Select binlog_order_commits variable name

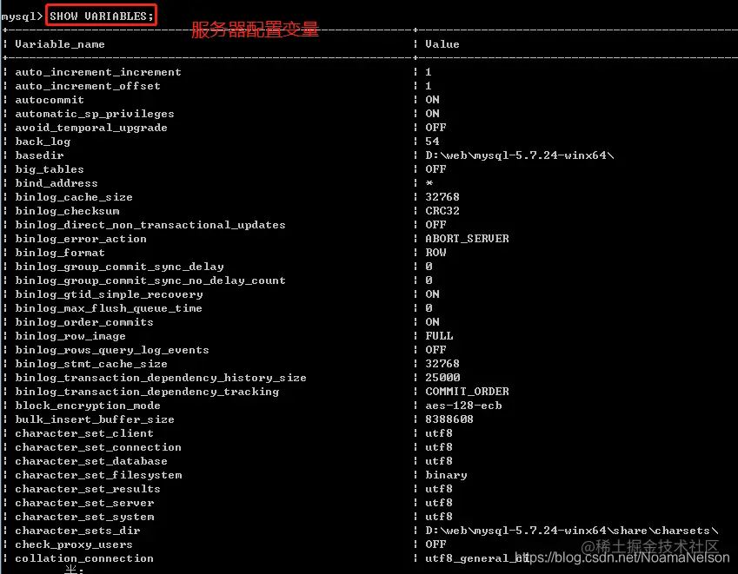84,322
